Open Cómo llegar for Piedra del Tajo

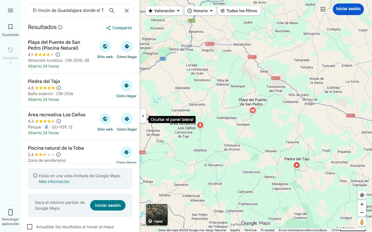point(126,86)
